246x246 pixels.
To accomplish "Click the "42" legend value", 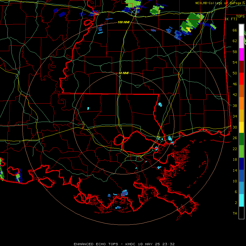I will 235,95.
